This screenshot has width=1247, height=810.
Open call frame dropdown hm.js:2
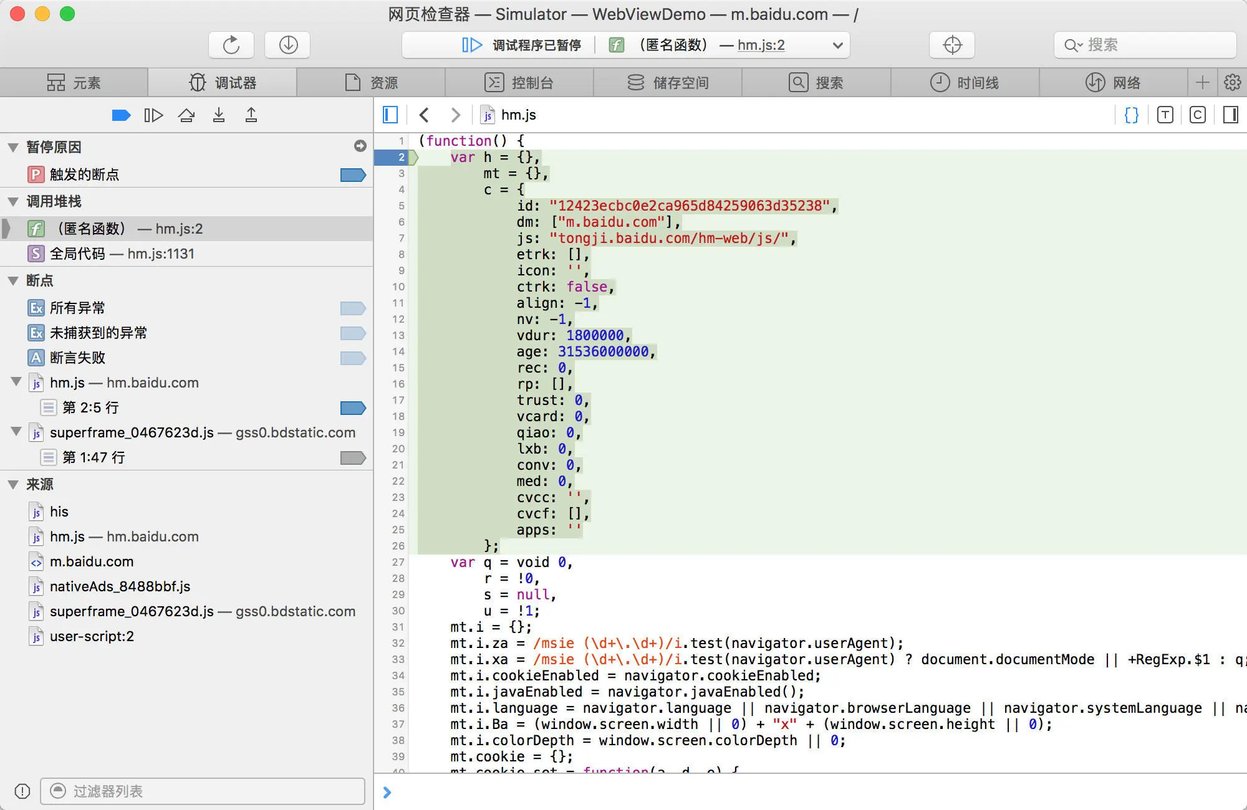click(x=837, y=45)
